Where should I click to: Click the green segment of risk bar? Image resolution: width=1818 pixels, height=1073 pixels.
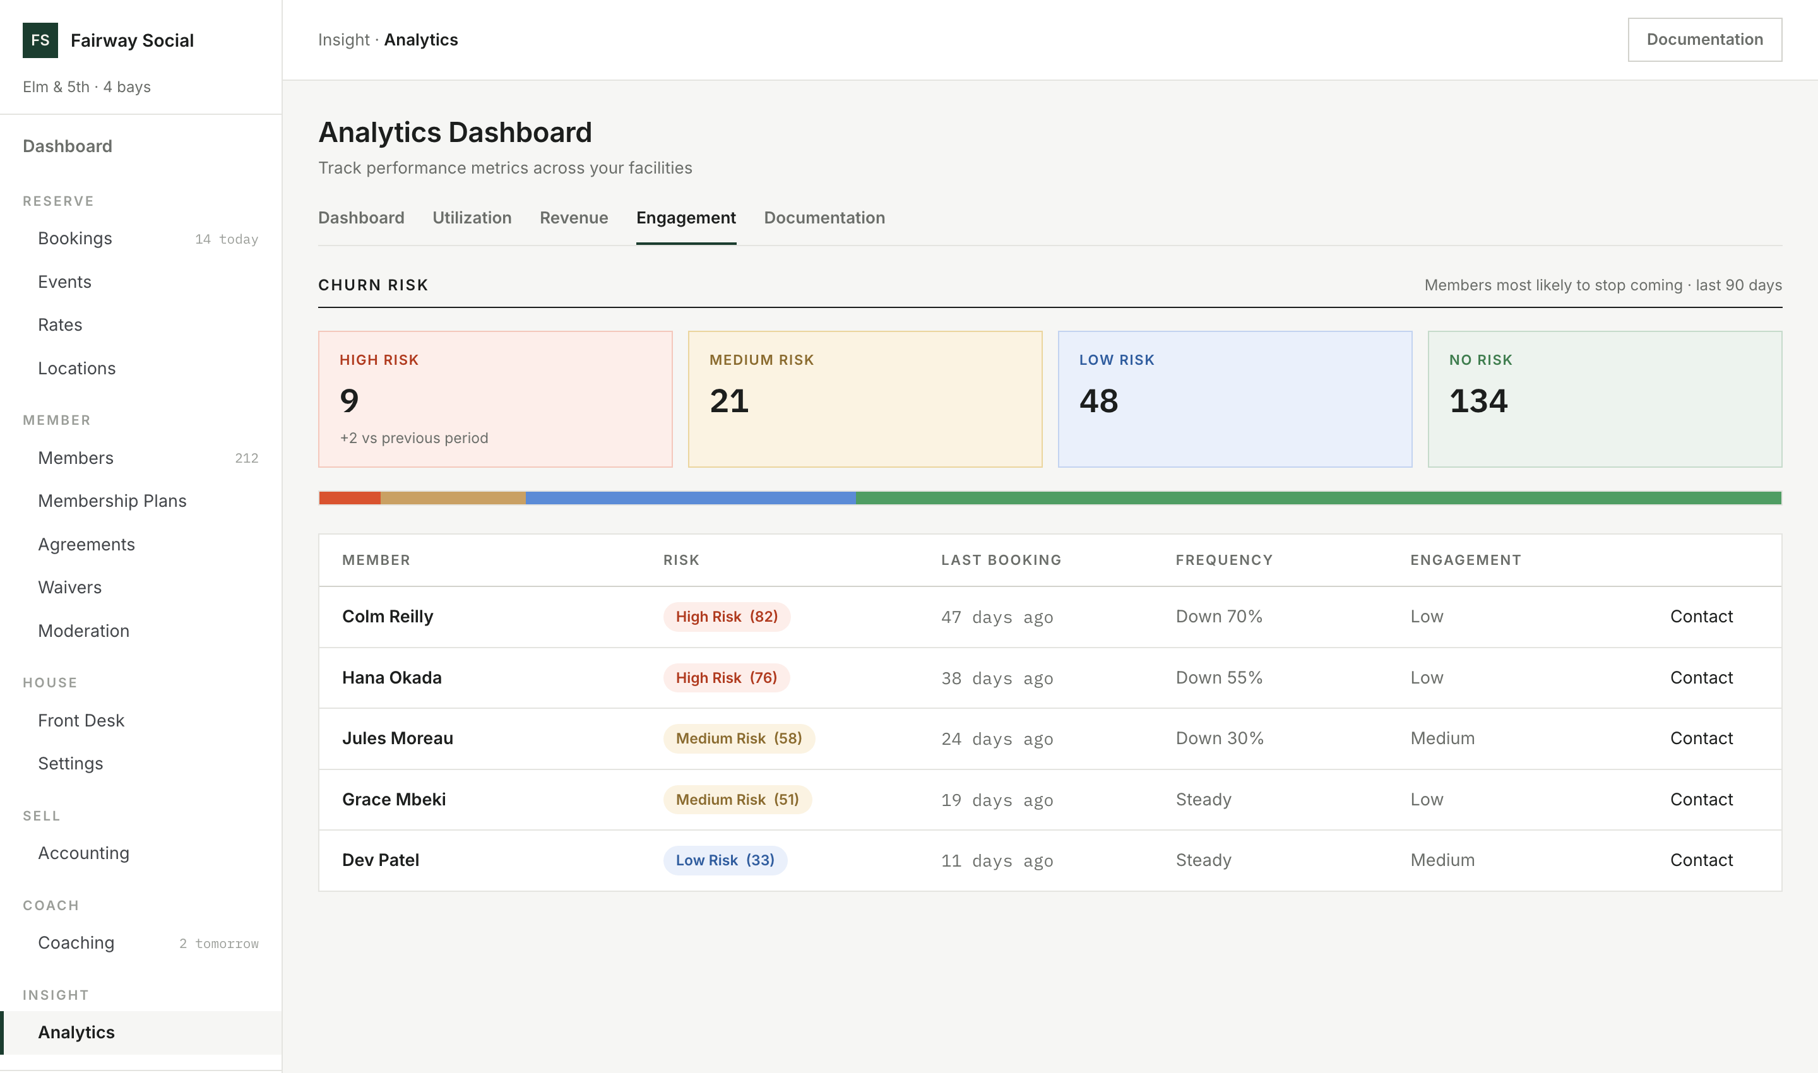coord(1318,498)
